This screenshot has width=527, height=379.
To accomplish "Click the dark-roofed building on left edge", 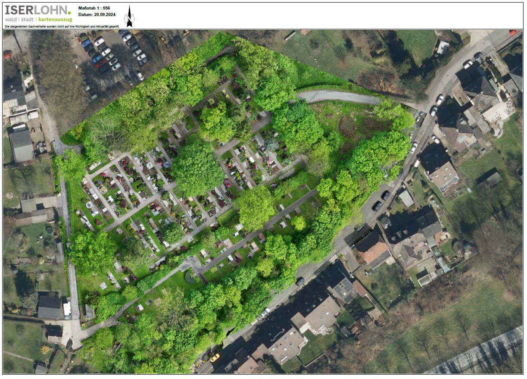I will [x=21, y=144].
